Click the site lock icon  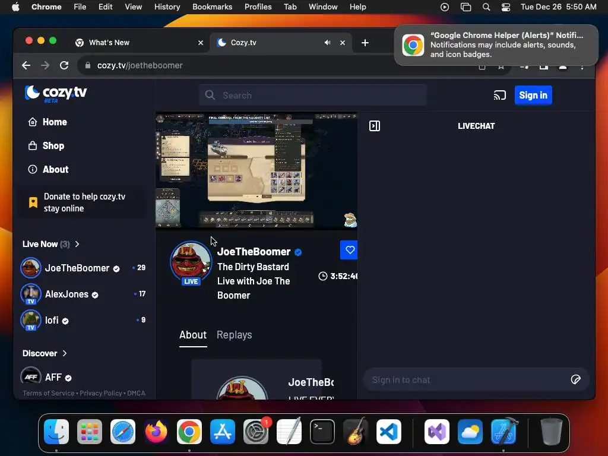(88, 65)
